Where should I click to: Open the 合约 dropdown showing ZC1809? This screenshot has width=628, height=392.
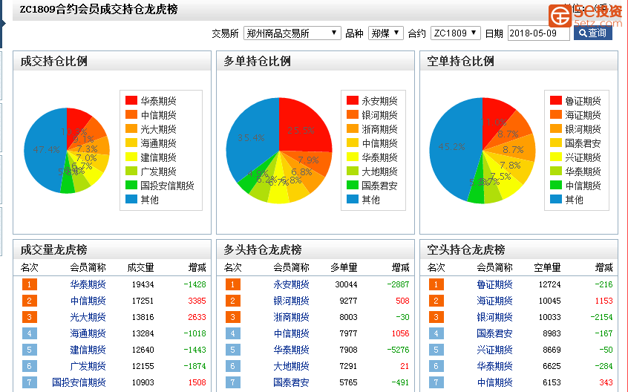455,33
